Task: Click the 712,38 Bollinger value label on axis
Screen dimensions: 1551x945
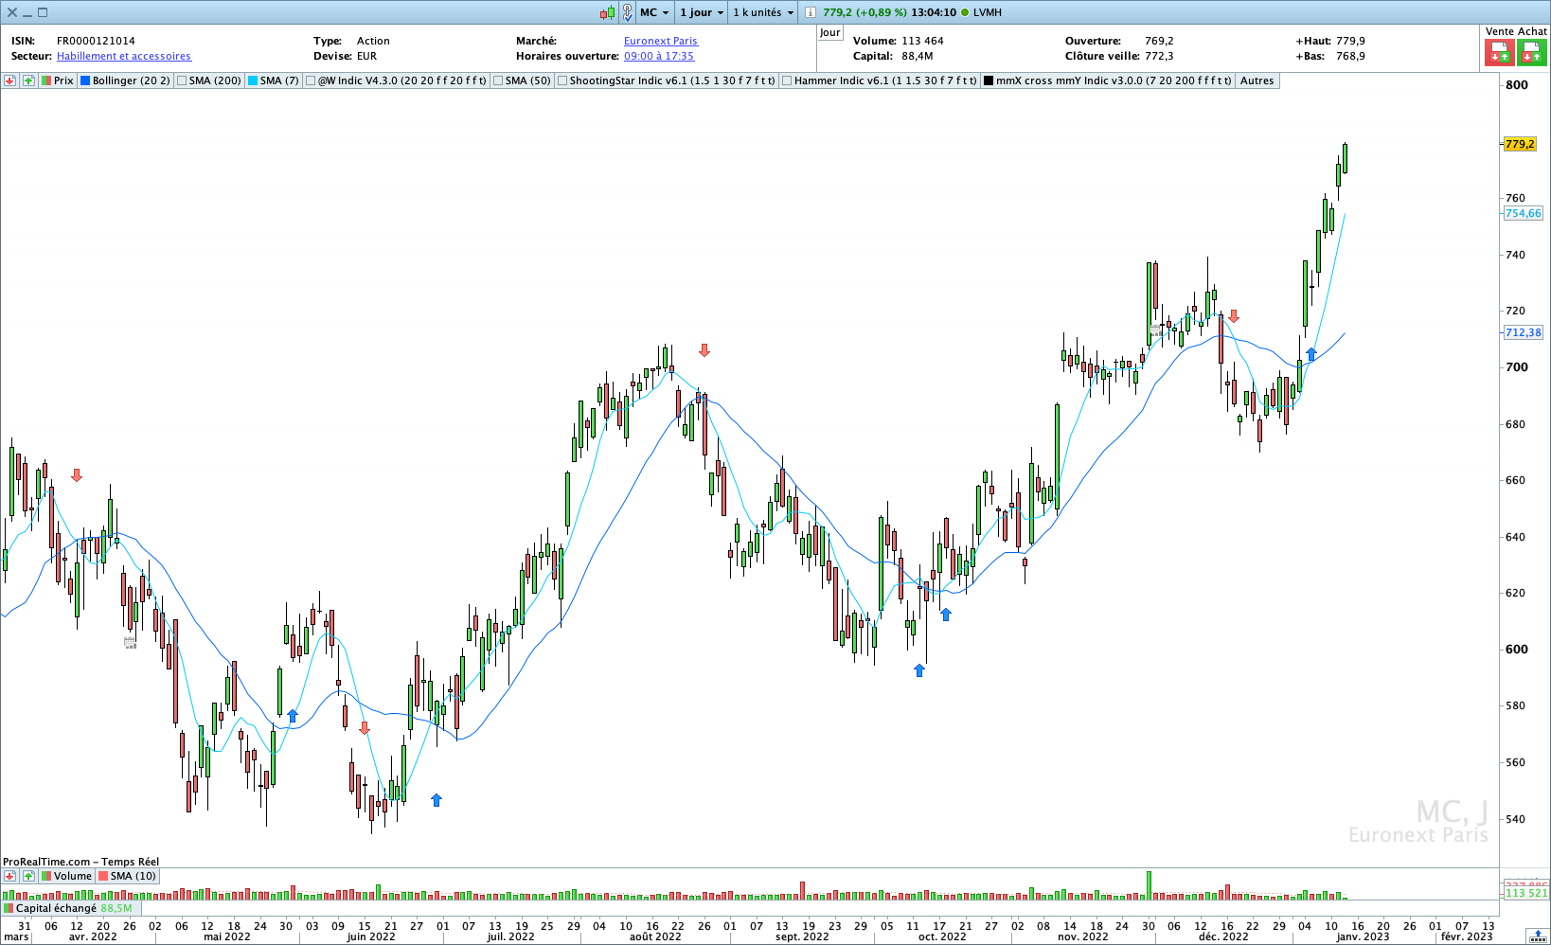Action: click(1524, 332)
